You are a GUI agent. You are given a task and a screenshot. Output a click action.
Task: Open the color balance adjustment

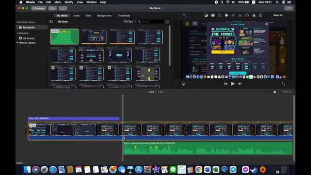[x=206, y=15]
